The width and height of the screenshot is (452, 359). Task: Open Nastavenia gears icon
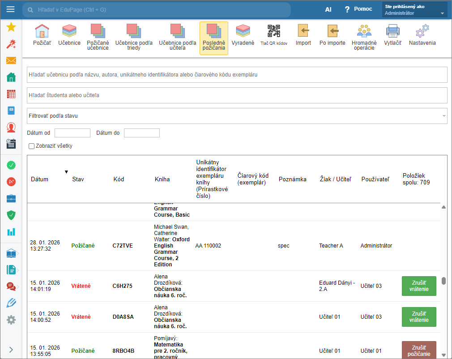click(x=422, y=35)
